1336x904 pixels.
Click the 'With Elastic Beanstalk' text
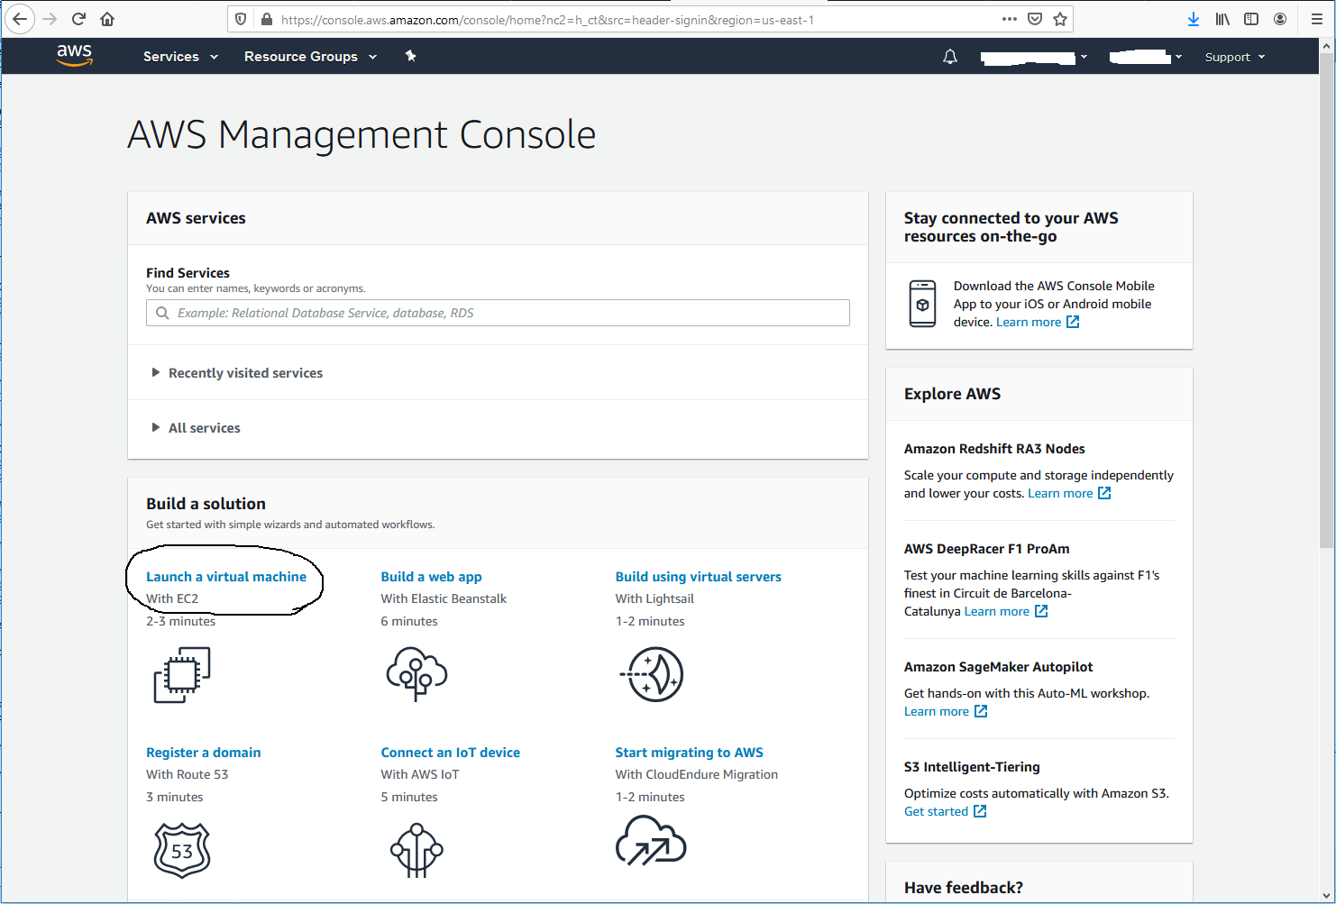(x=444, y=598)
